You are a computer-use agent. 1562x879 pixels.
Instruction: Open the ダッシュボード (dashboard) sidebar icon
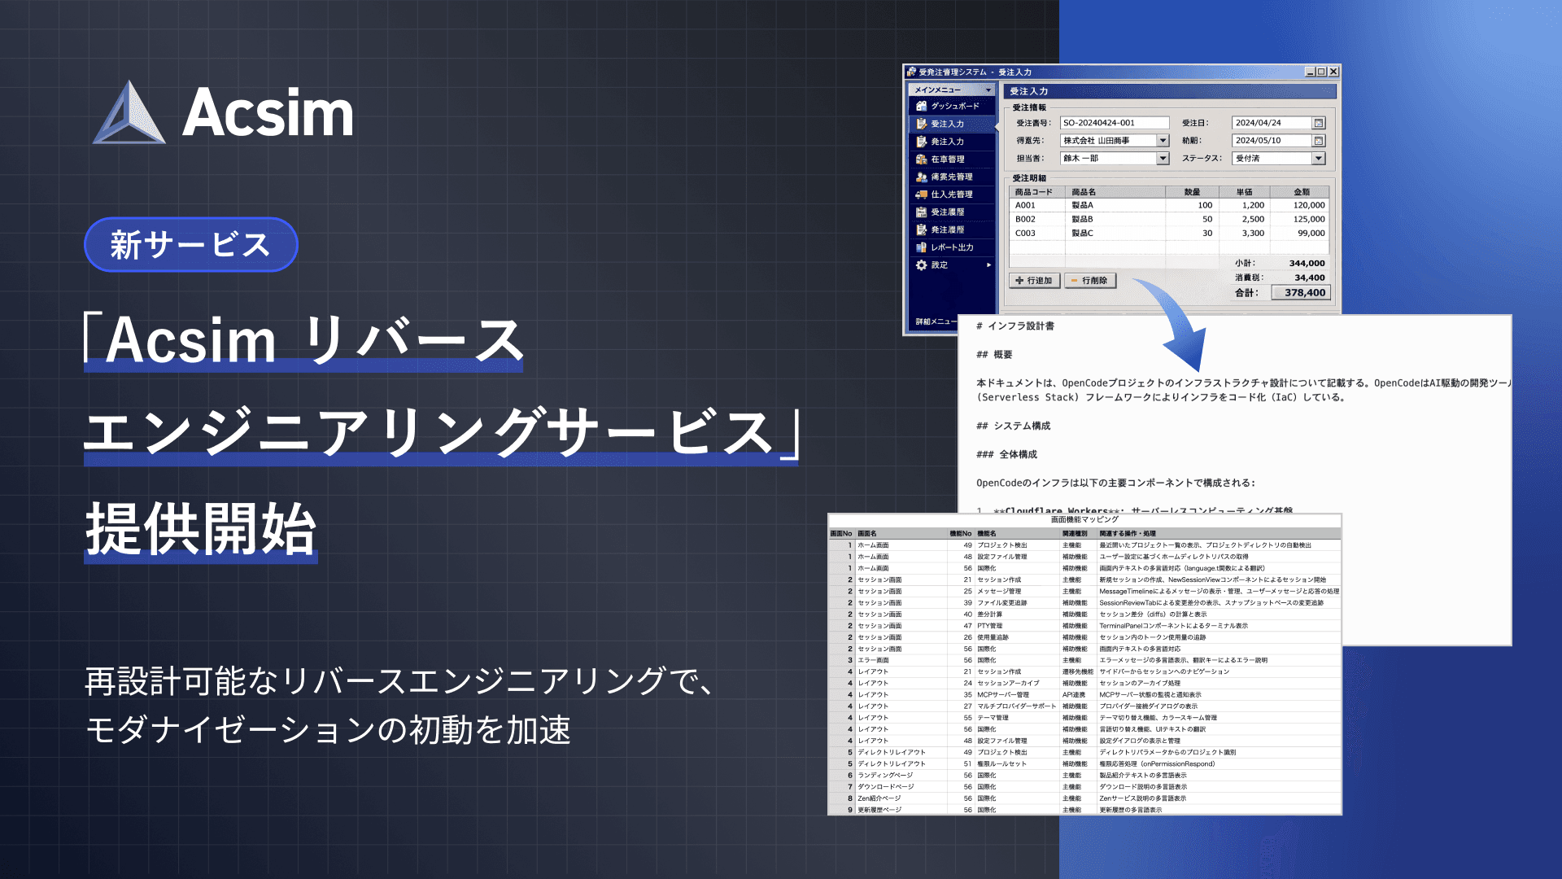921,106
